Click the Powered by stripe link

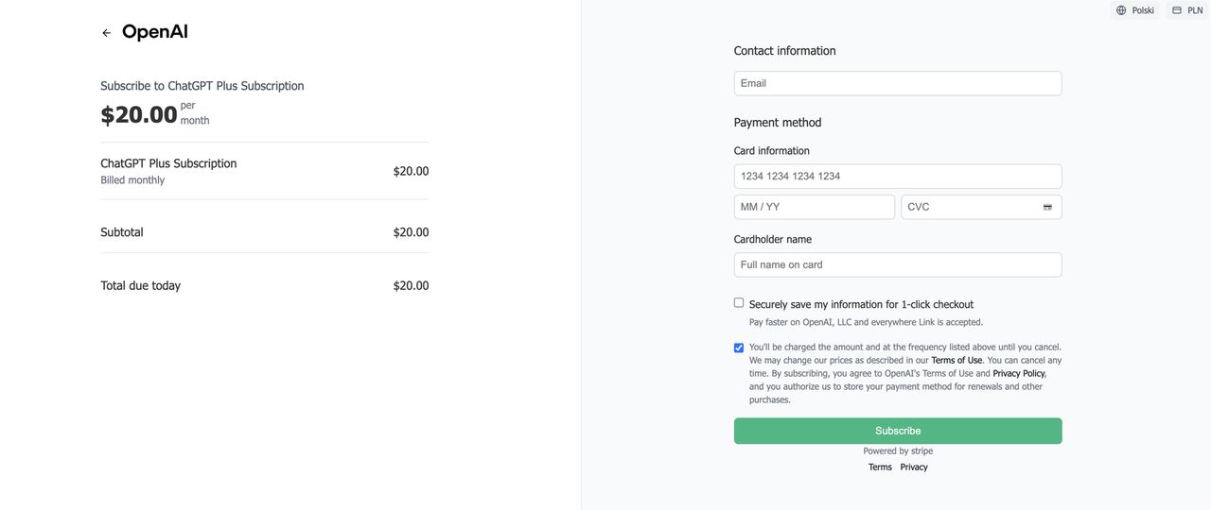pyautogui.click(x=898, y=451)
